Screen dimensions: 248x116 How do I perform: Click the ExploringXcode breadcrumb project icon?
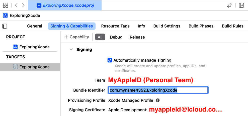5,16
